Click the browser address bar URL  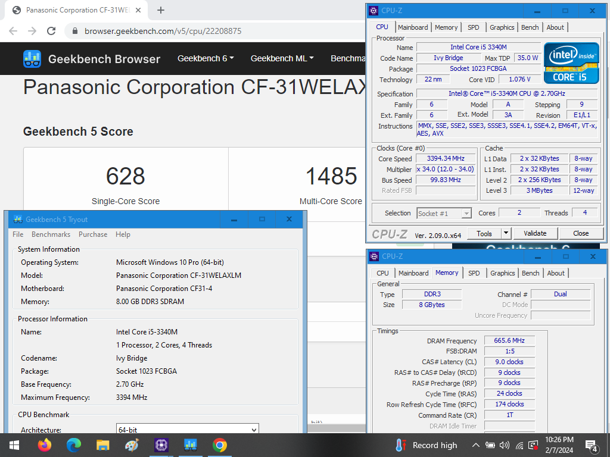pos(163,31)
